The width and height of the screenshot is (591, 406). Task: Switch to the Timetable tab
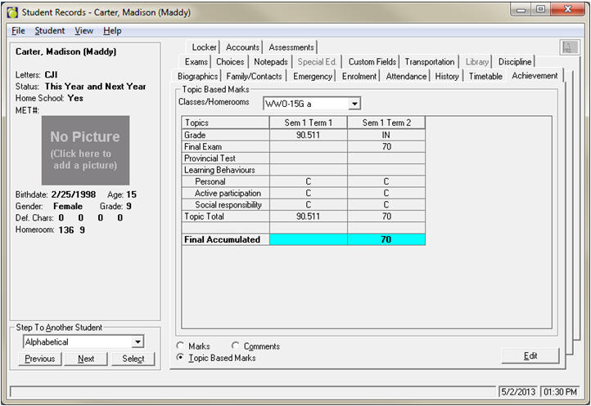tap(485, 76)
